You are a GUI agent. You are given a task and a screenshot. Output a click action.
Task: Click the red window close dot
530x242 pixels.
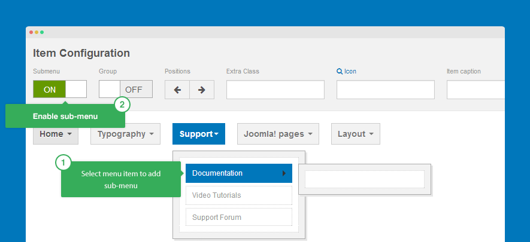[31, 32]
